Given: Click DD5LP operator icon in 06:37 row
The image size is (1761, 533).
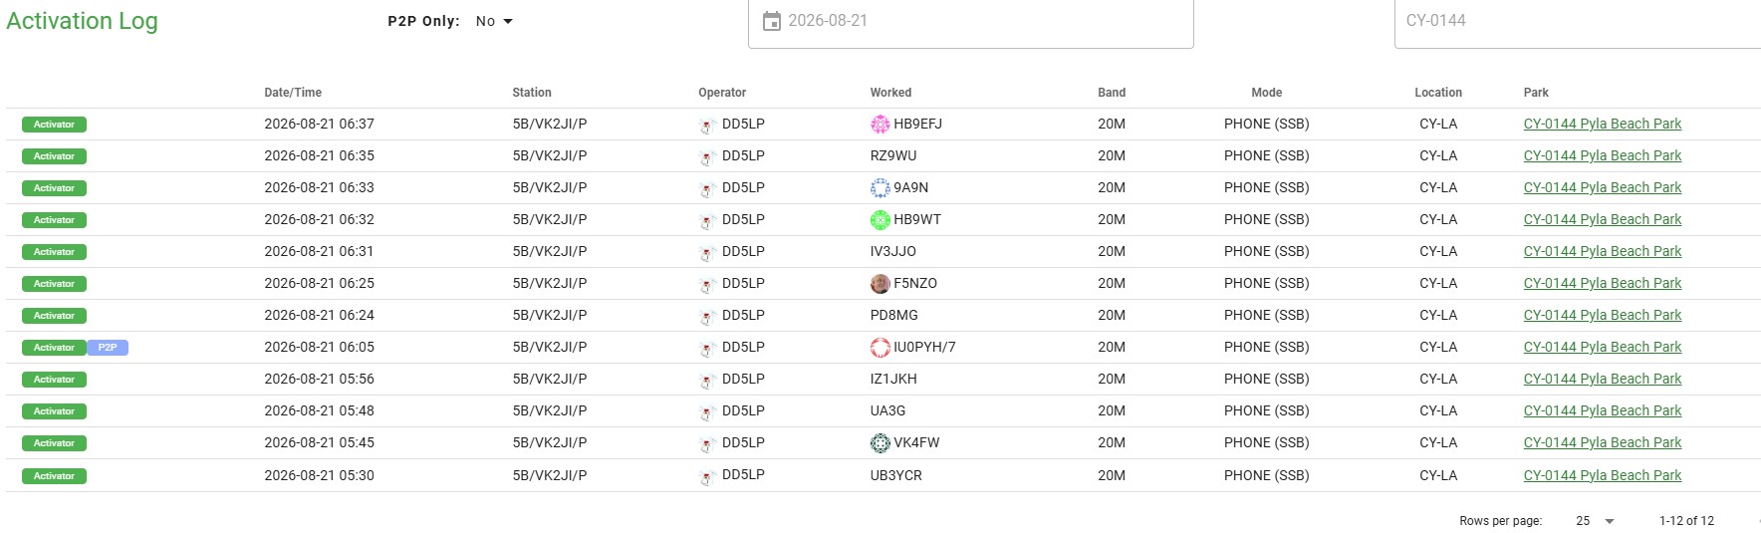Looking at the screenshot, I should tap(707, 126).
